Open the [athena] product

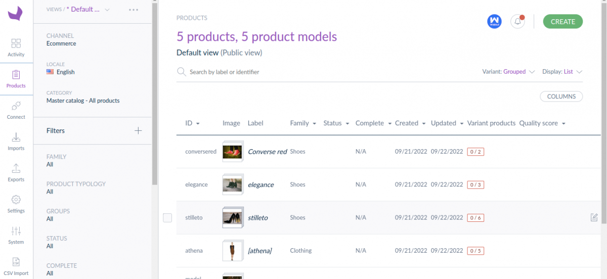(259, 251)
